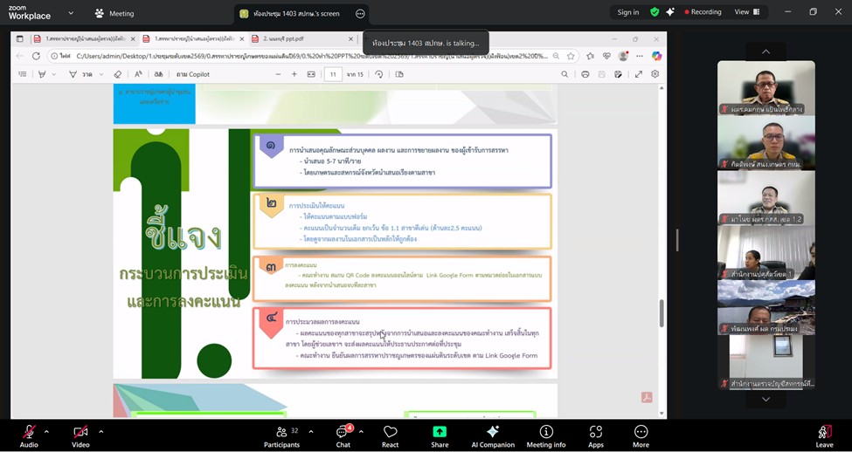Open AI Companion
The image size is (852, 452).
tap(493, 435)
